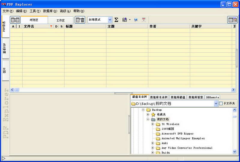This screenshot has height=162, width=240.
Task: Click the star icon beside 收藏夹
Action: 153,114
